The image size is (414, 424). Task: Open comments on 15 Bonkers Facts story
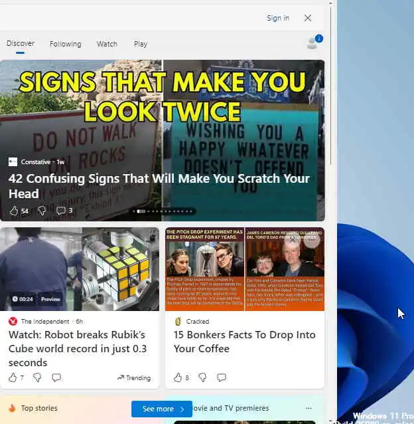pos(222,377)
